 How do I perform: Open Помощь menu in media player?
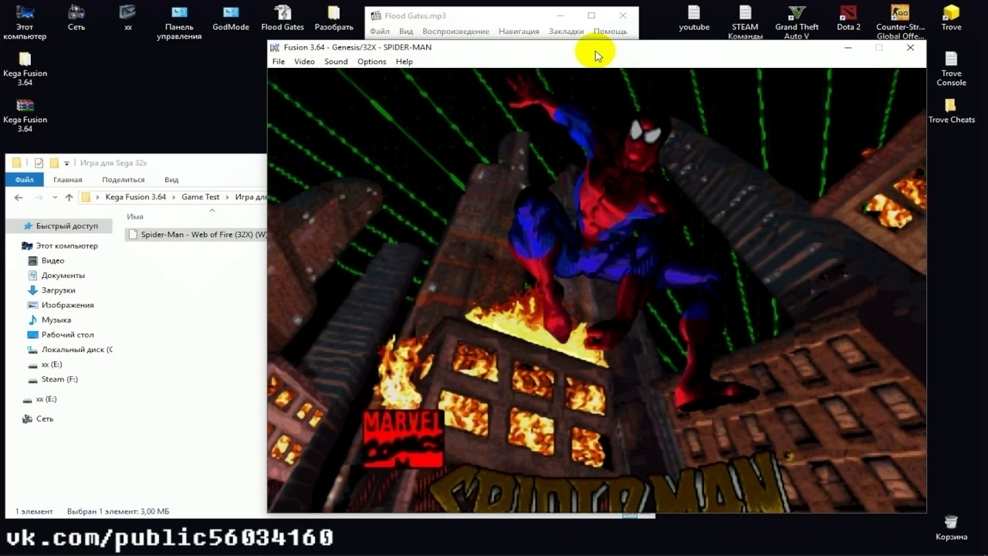coord(610,32)
